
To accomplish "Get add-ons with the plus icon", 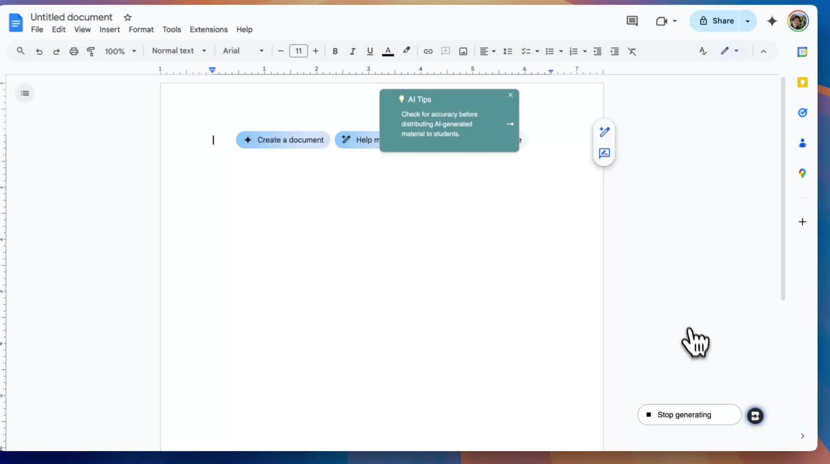I will [802, 222].
